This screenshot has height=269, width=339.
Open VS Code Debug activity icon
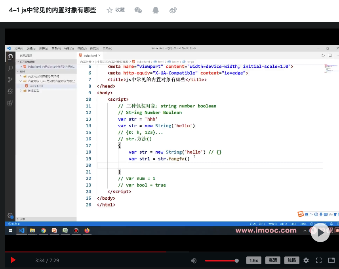(x=10, y=91)
